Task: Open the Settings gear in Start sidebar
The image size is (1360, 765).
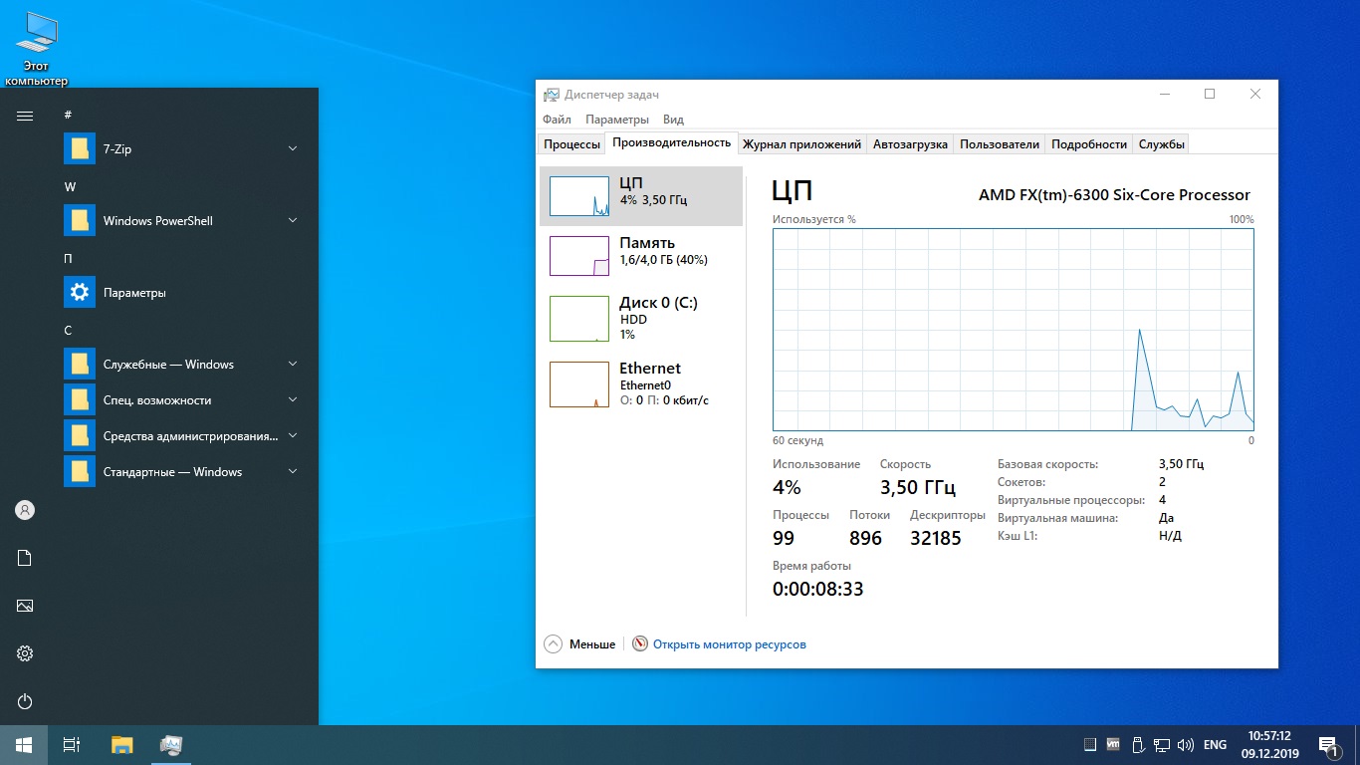Action: [25, 653]
